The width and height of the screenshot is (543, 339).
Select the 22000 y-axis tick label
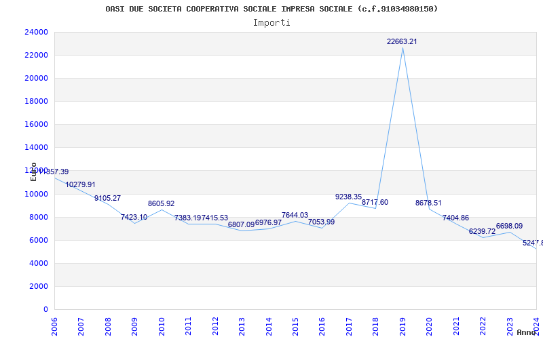37,56
